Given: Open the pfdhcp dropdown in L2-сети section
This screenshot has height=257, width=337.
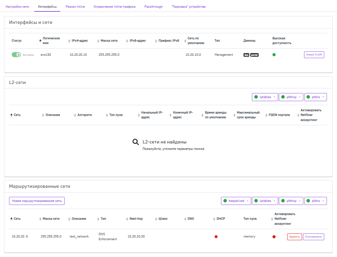Looking at the screenshot, I should click(291, 97).
